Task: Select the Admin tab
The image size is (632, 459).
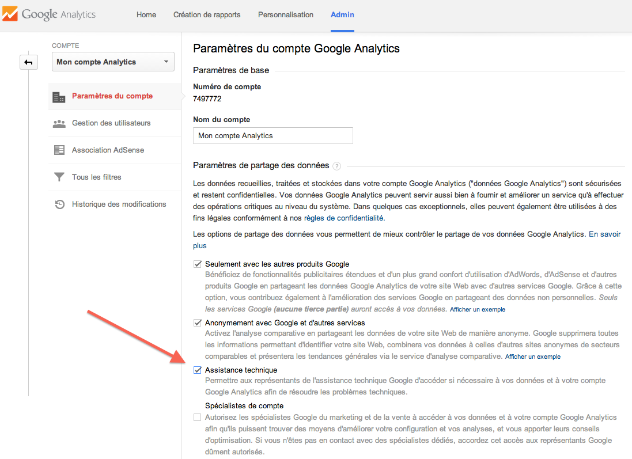Action: point(342,15)
